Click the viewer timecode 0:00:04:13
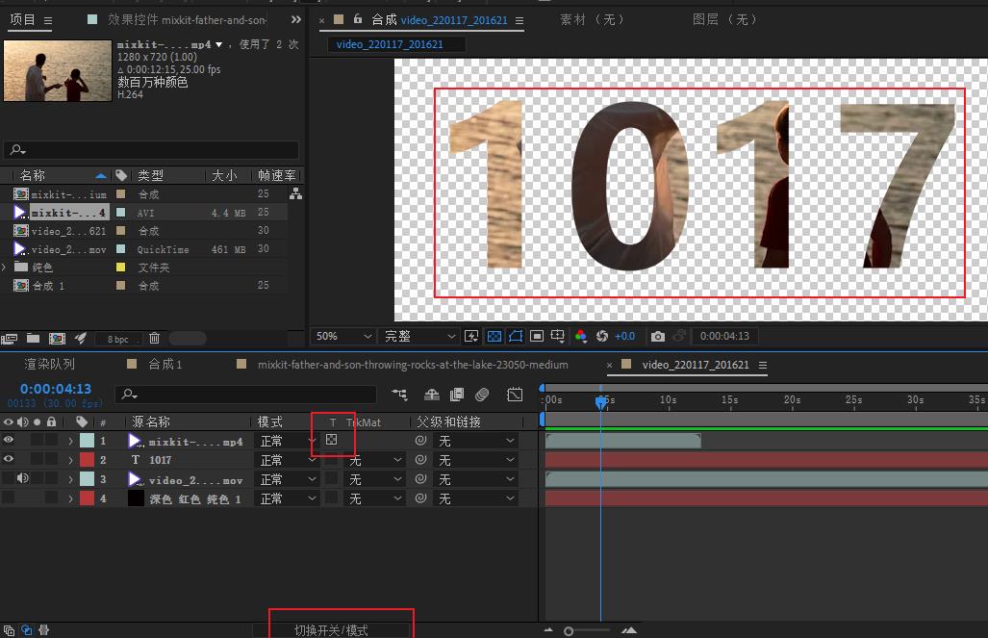The height and width of the screenshot is (638, 988). pyautogui.click(x=724, y=336)
